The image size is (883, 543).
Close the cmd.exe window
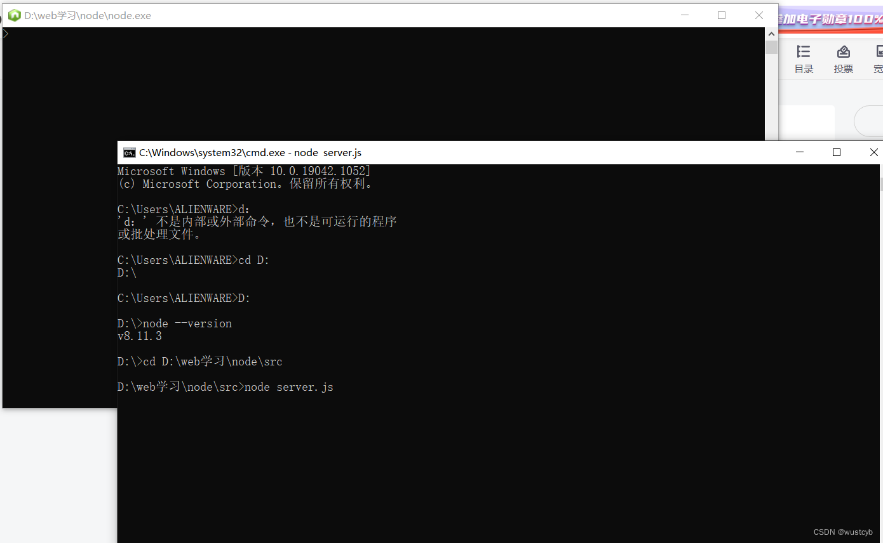pyautogui.click(x=873, y=152)
